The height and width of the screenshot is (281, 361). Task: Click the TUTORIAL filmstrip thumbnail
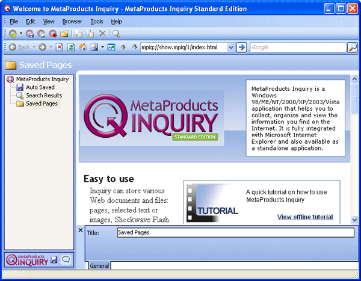(x=212, y=203)
